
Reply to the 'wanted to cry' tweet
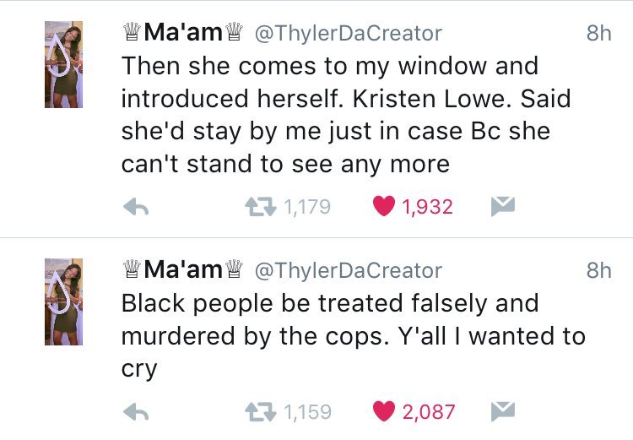pos(136,412)
